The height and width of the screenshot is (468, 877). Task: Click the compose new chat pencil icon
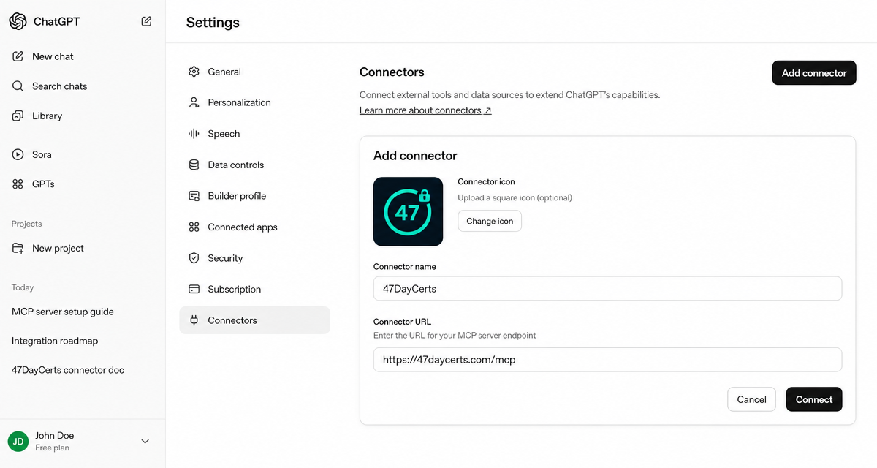tap(146, 21)
